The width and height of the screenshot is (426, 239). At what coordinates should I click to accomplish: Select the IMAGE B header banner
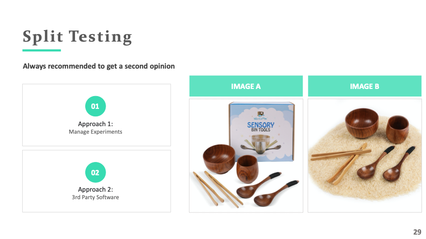click(x=365, y=86)
